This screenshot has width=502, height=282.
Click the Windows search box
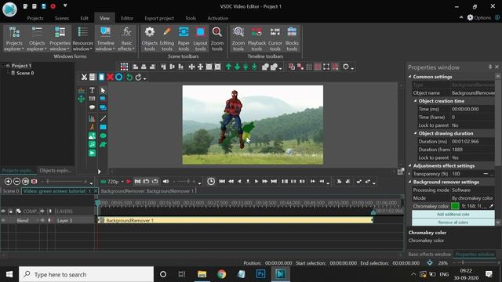(86, 274)
